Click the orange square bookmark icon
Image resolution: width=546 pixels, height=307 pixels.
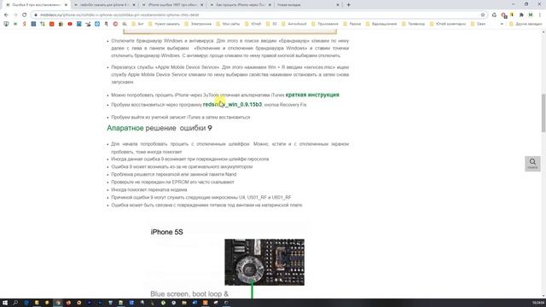tap(51, 24)
